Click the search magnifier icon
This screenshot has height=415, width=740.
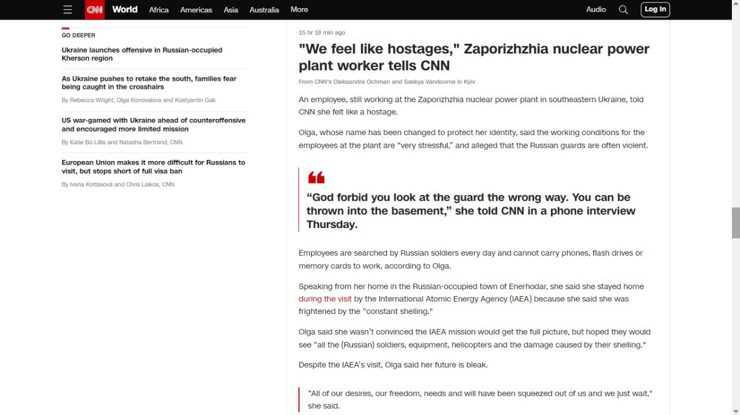pyautogui.click(x=623, y=9)
